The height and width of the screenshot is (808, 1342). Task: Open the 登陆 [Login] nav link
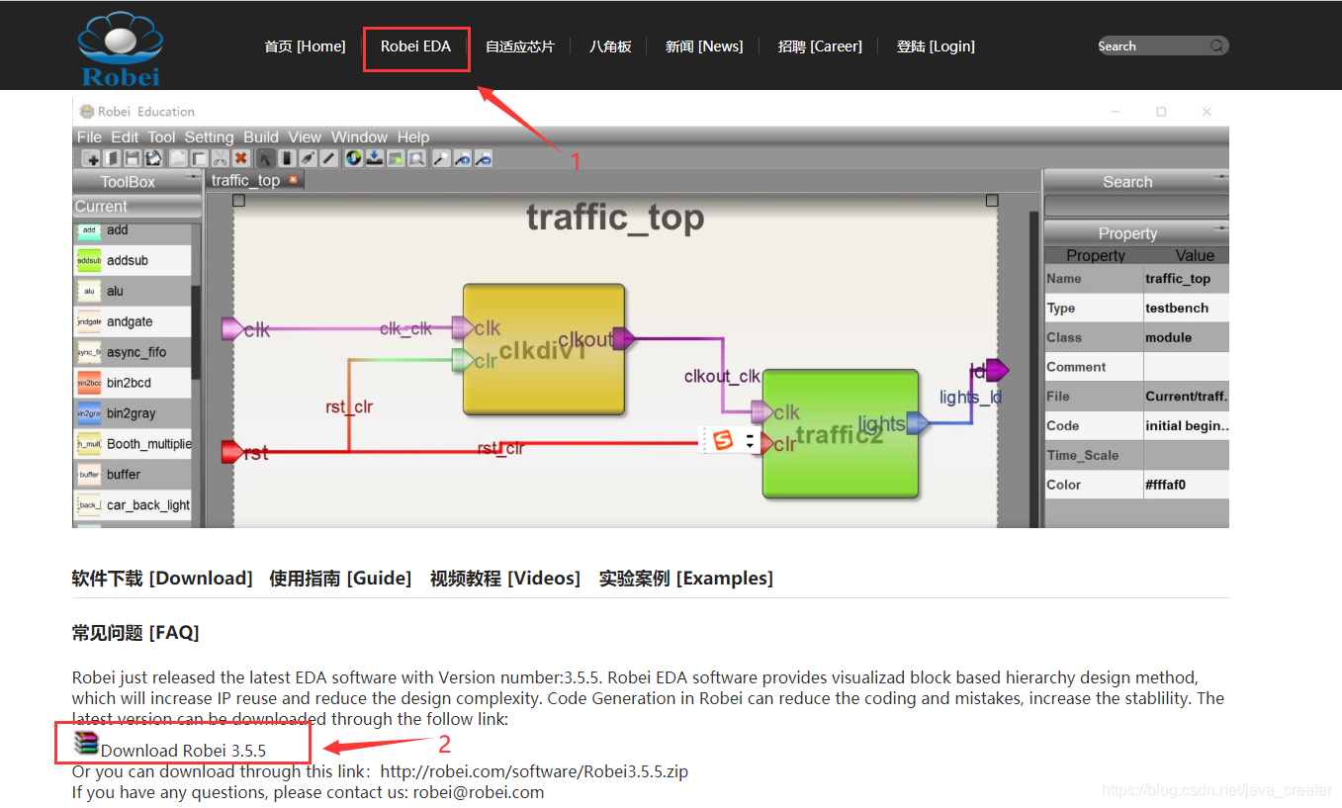(x=936, y=46)
